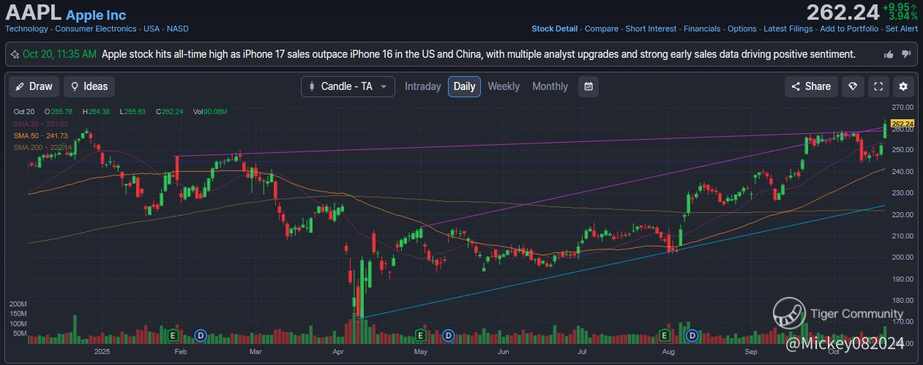Click the SMA 50 legend entry

(41, 135)
